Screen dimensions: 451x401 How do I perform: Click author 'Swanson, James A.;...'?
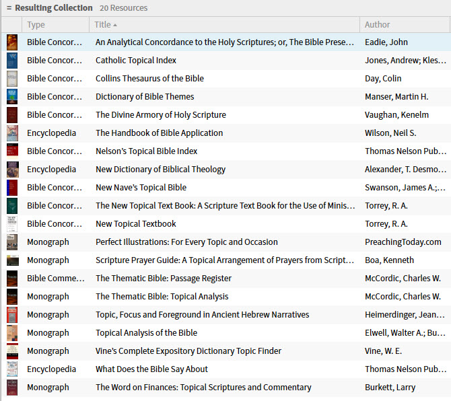tap(405, 188)
